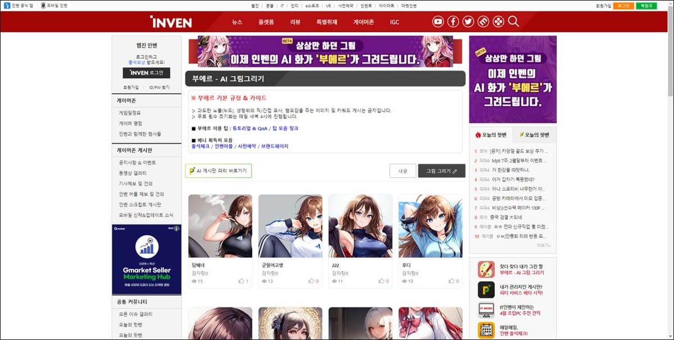Click the INVEN logo in the header
This screenshot has height=340, width=674.
click(x=171, y=22)
